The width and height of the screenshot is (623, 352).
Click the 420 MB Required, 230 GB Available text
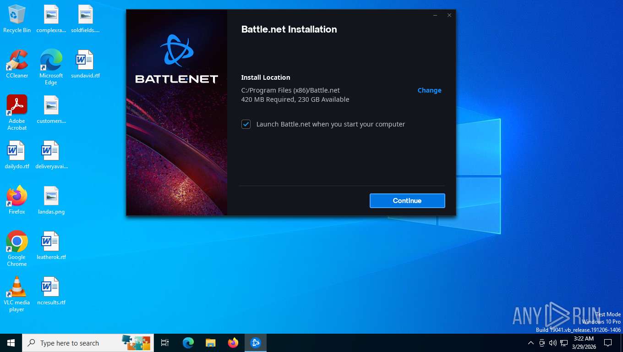tap(295, 99)
